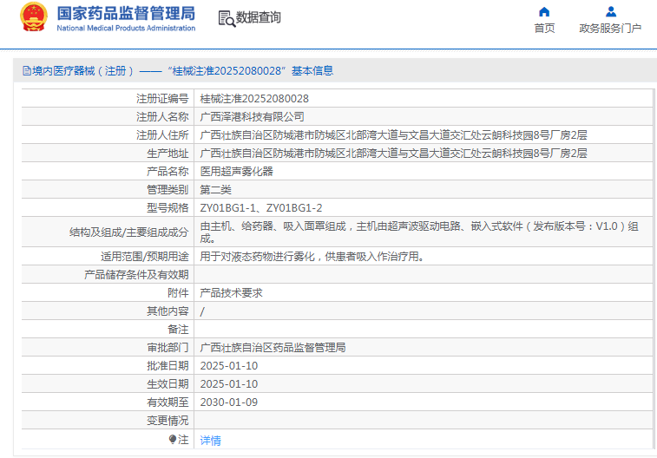The width and height of the screenshot is (657, 458).
Task: Select product name 医用超声雾化器
Action: pos(236,172)
